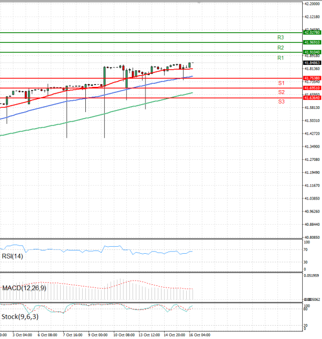Click the R1 resistance label
This screenshot has height=339, width=322.
click(x=280, y=57)
